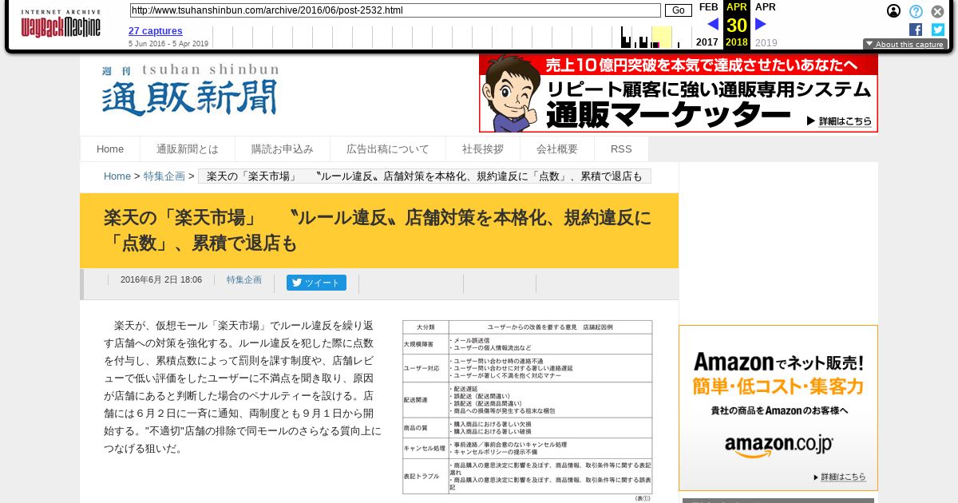Select the current capture day 30

point(737,25)
